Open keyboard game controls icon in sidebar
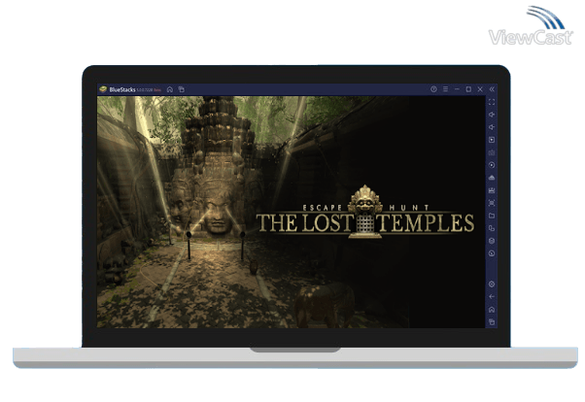The height and width of the screenshot is (402, 585). (x=492, y=152)
